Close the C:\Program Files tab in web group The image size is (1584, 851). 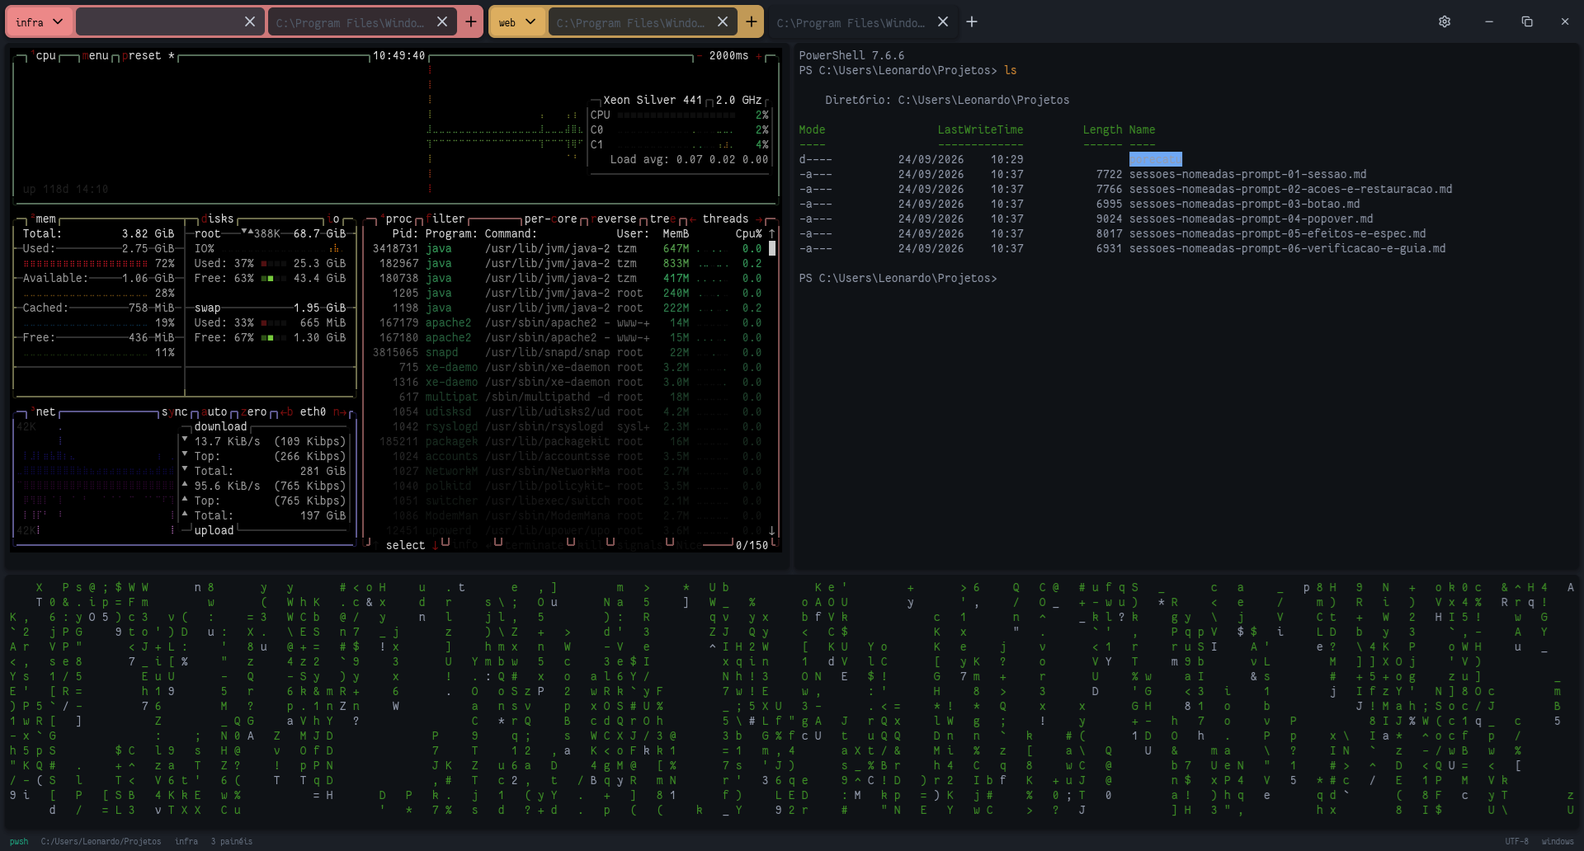pyautogui.click(x=723, y=22)
